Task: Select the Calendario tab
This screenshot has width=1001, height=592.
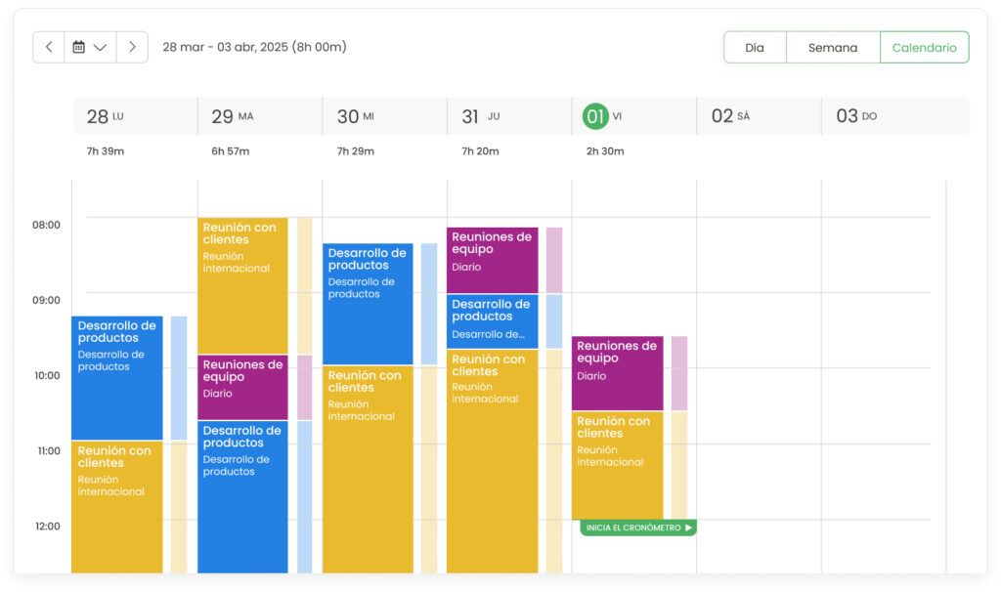Action: click(x=924, y=46)
